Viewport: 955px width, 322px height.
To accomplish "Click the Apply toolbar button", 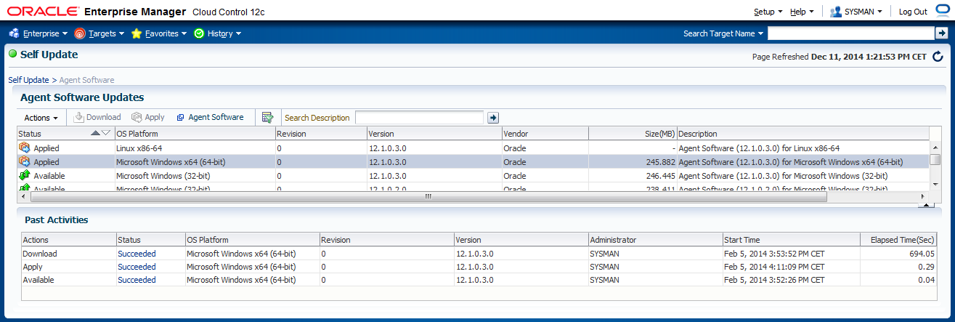I will point(147,117).
